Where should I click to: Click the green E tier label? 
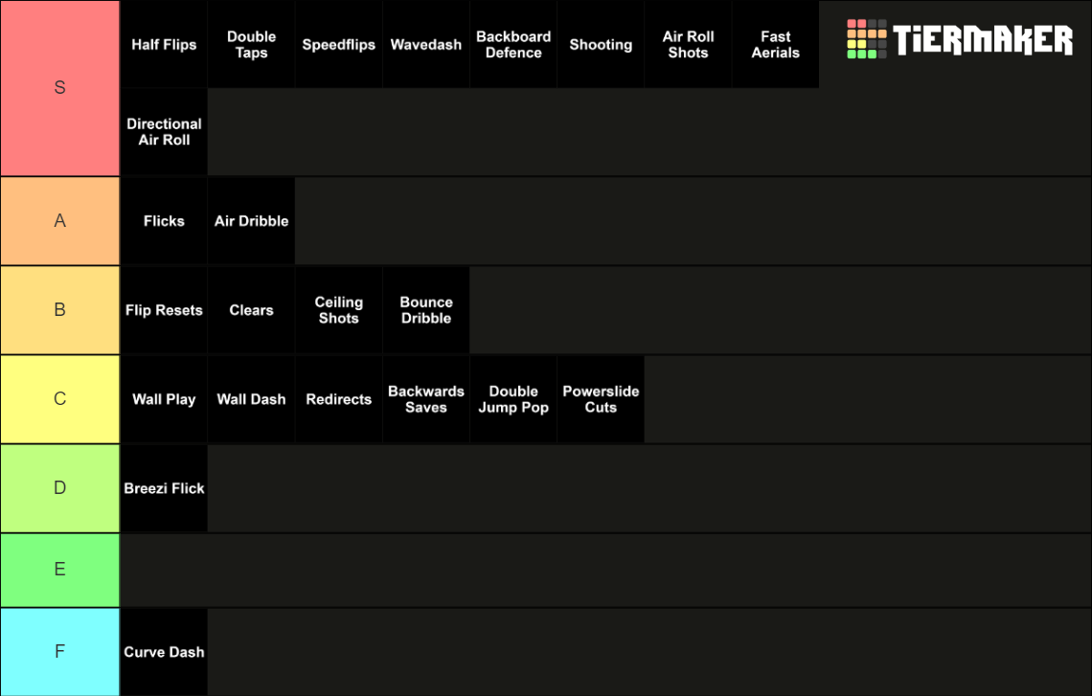[59, 570]
